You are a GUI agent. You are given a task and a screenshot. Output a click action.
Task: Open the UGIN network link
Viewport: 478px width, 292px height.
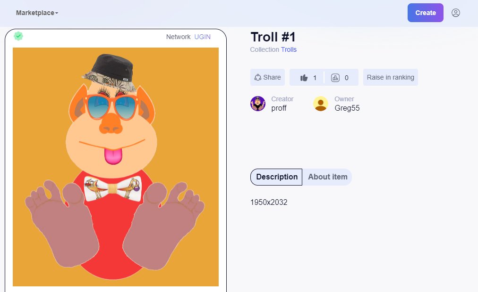(x=203, y=37)
